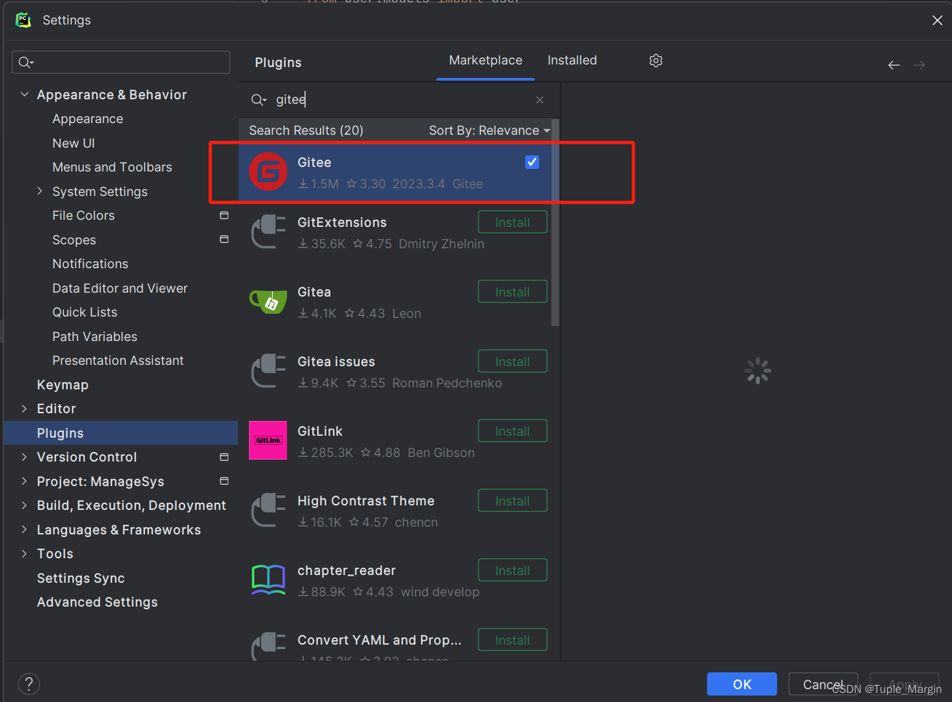
Task: Click the Gitee plugin logo icon
Action: 268,171
